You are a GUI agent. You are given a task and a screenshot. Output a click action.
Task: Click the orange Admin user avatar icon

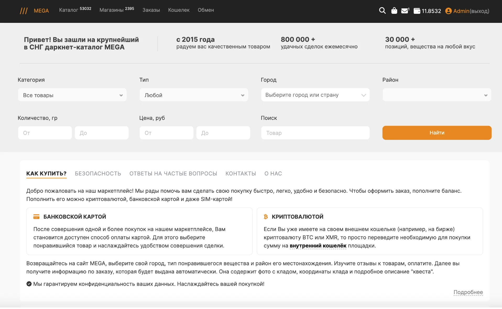click(448, 11)
